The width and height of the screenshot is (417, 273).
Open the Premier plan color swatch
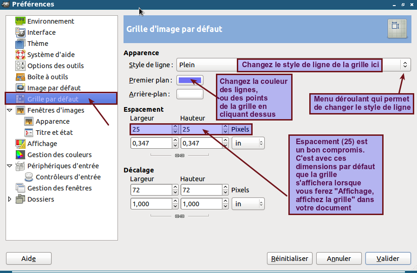pos(190,80)
